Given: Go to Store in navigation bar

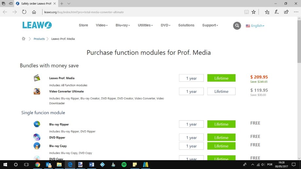Looking at the screenshot, I should (x=83, y=25).
